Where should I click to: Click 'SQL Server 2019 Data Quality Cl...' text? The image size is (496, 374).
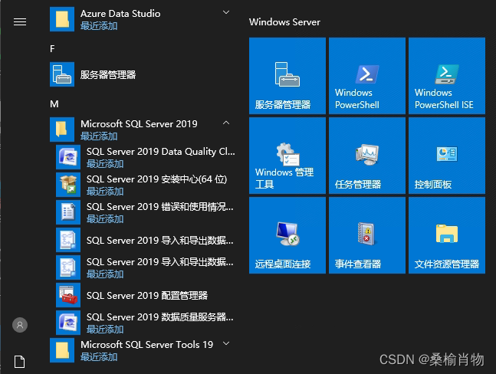161,152
